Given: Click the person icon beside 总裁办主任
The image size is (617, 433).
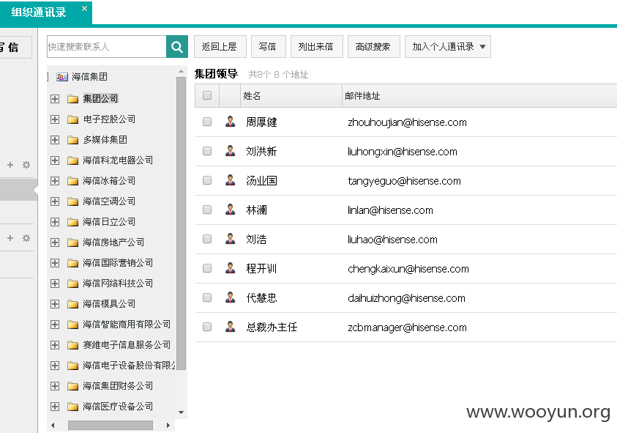Looking at the screenshot, I should [x=231, y=327].
